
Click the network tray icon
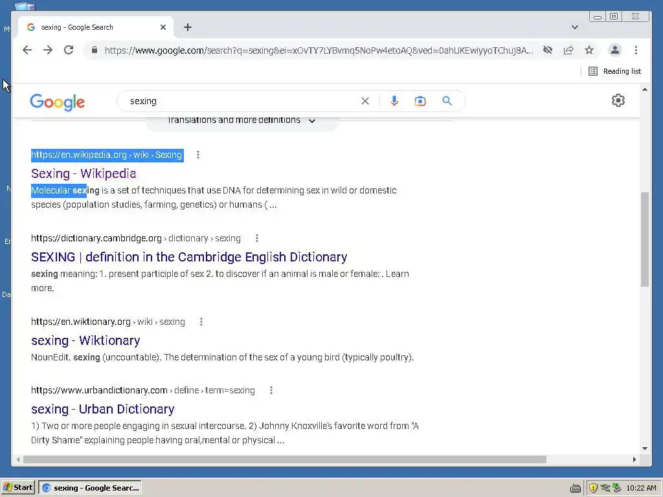(605, 488)
